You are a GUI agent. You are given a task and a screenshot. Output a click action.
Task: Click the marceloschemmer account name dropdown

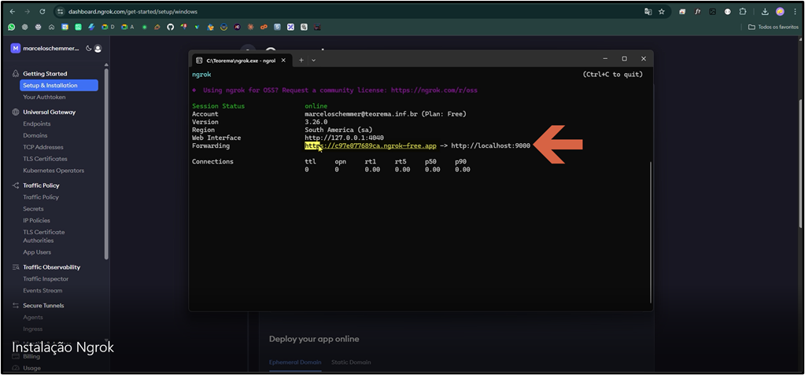(x=51, y=48)
